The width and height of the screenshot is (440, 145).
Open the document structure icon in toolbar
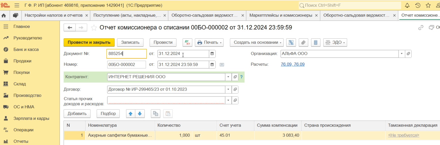point(291,42)
